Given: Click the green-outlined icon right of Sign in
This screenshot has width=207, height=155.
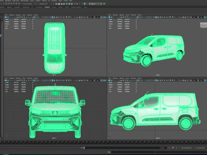Looking at the screenshot, I should coord(104,4).
